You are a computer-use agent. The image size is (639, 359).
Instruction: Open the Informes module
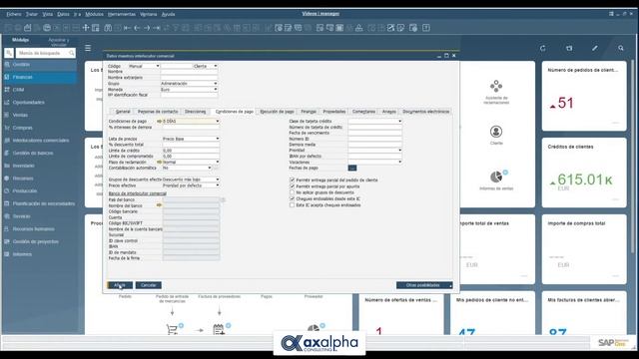pyautogui.click(x=22, y=254)
